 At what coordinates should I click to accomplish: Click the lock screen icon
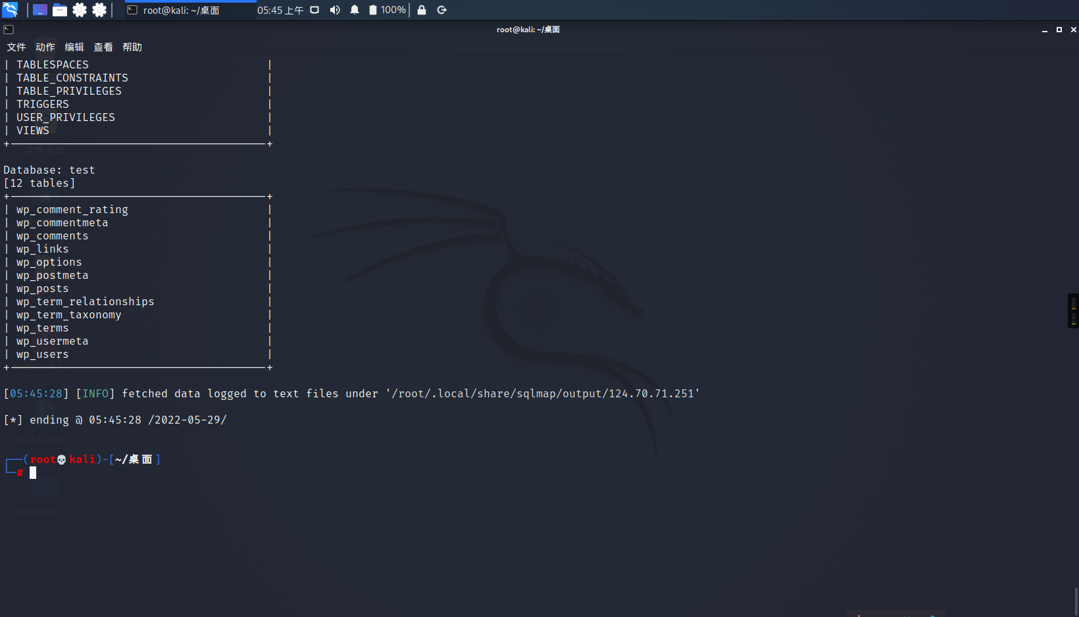tap(422, 11)
